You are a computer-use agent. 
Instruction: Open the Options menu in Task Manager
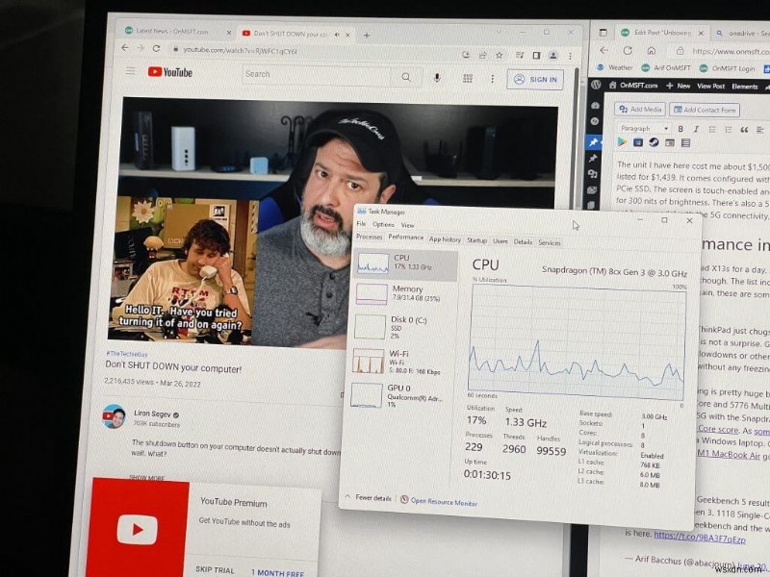[383, 224]
